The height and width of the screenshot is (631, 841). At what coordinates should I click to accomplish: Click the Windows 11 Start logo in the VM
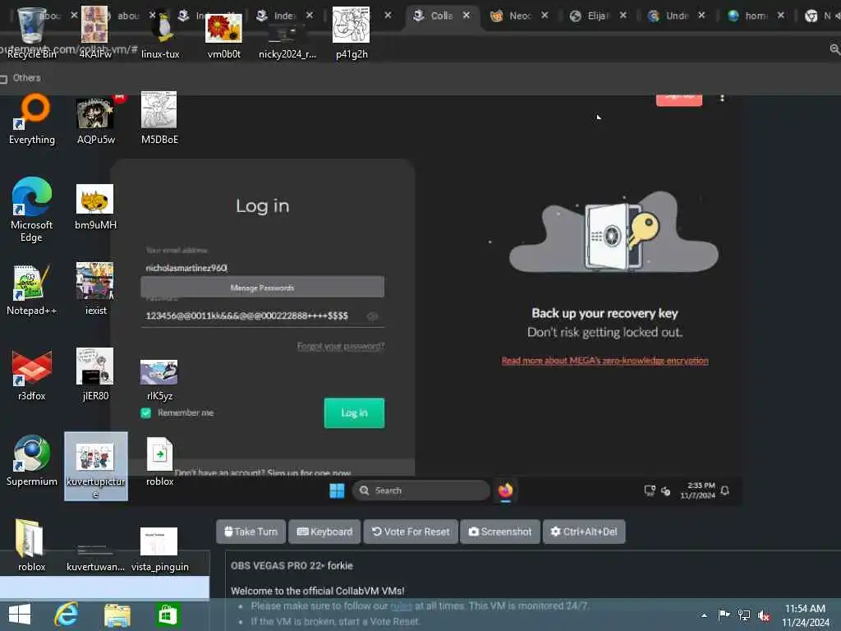337,491
